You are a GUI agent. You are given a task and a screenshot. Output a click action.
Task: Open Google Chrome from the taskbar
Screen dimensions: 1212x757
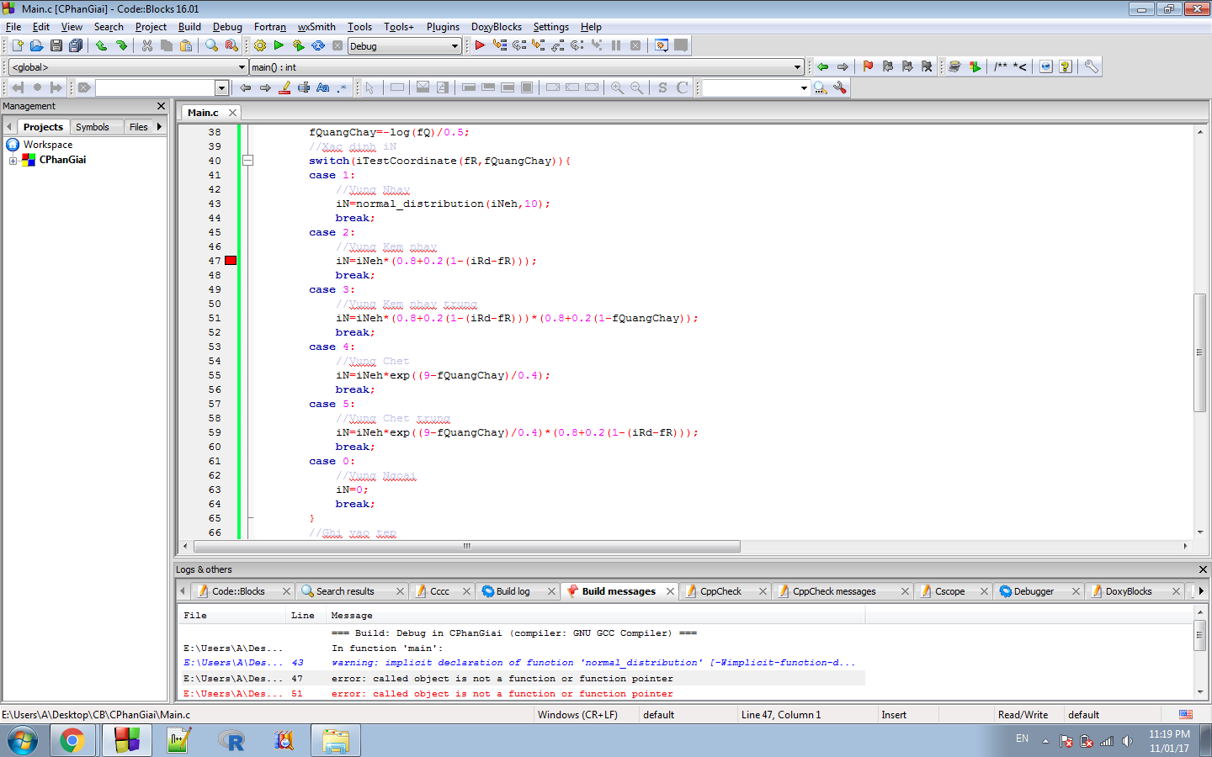pos(72,740)
